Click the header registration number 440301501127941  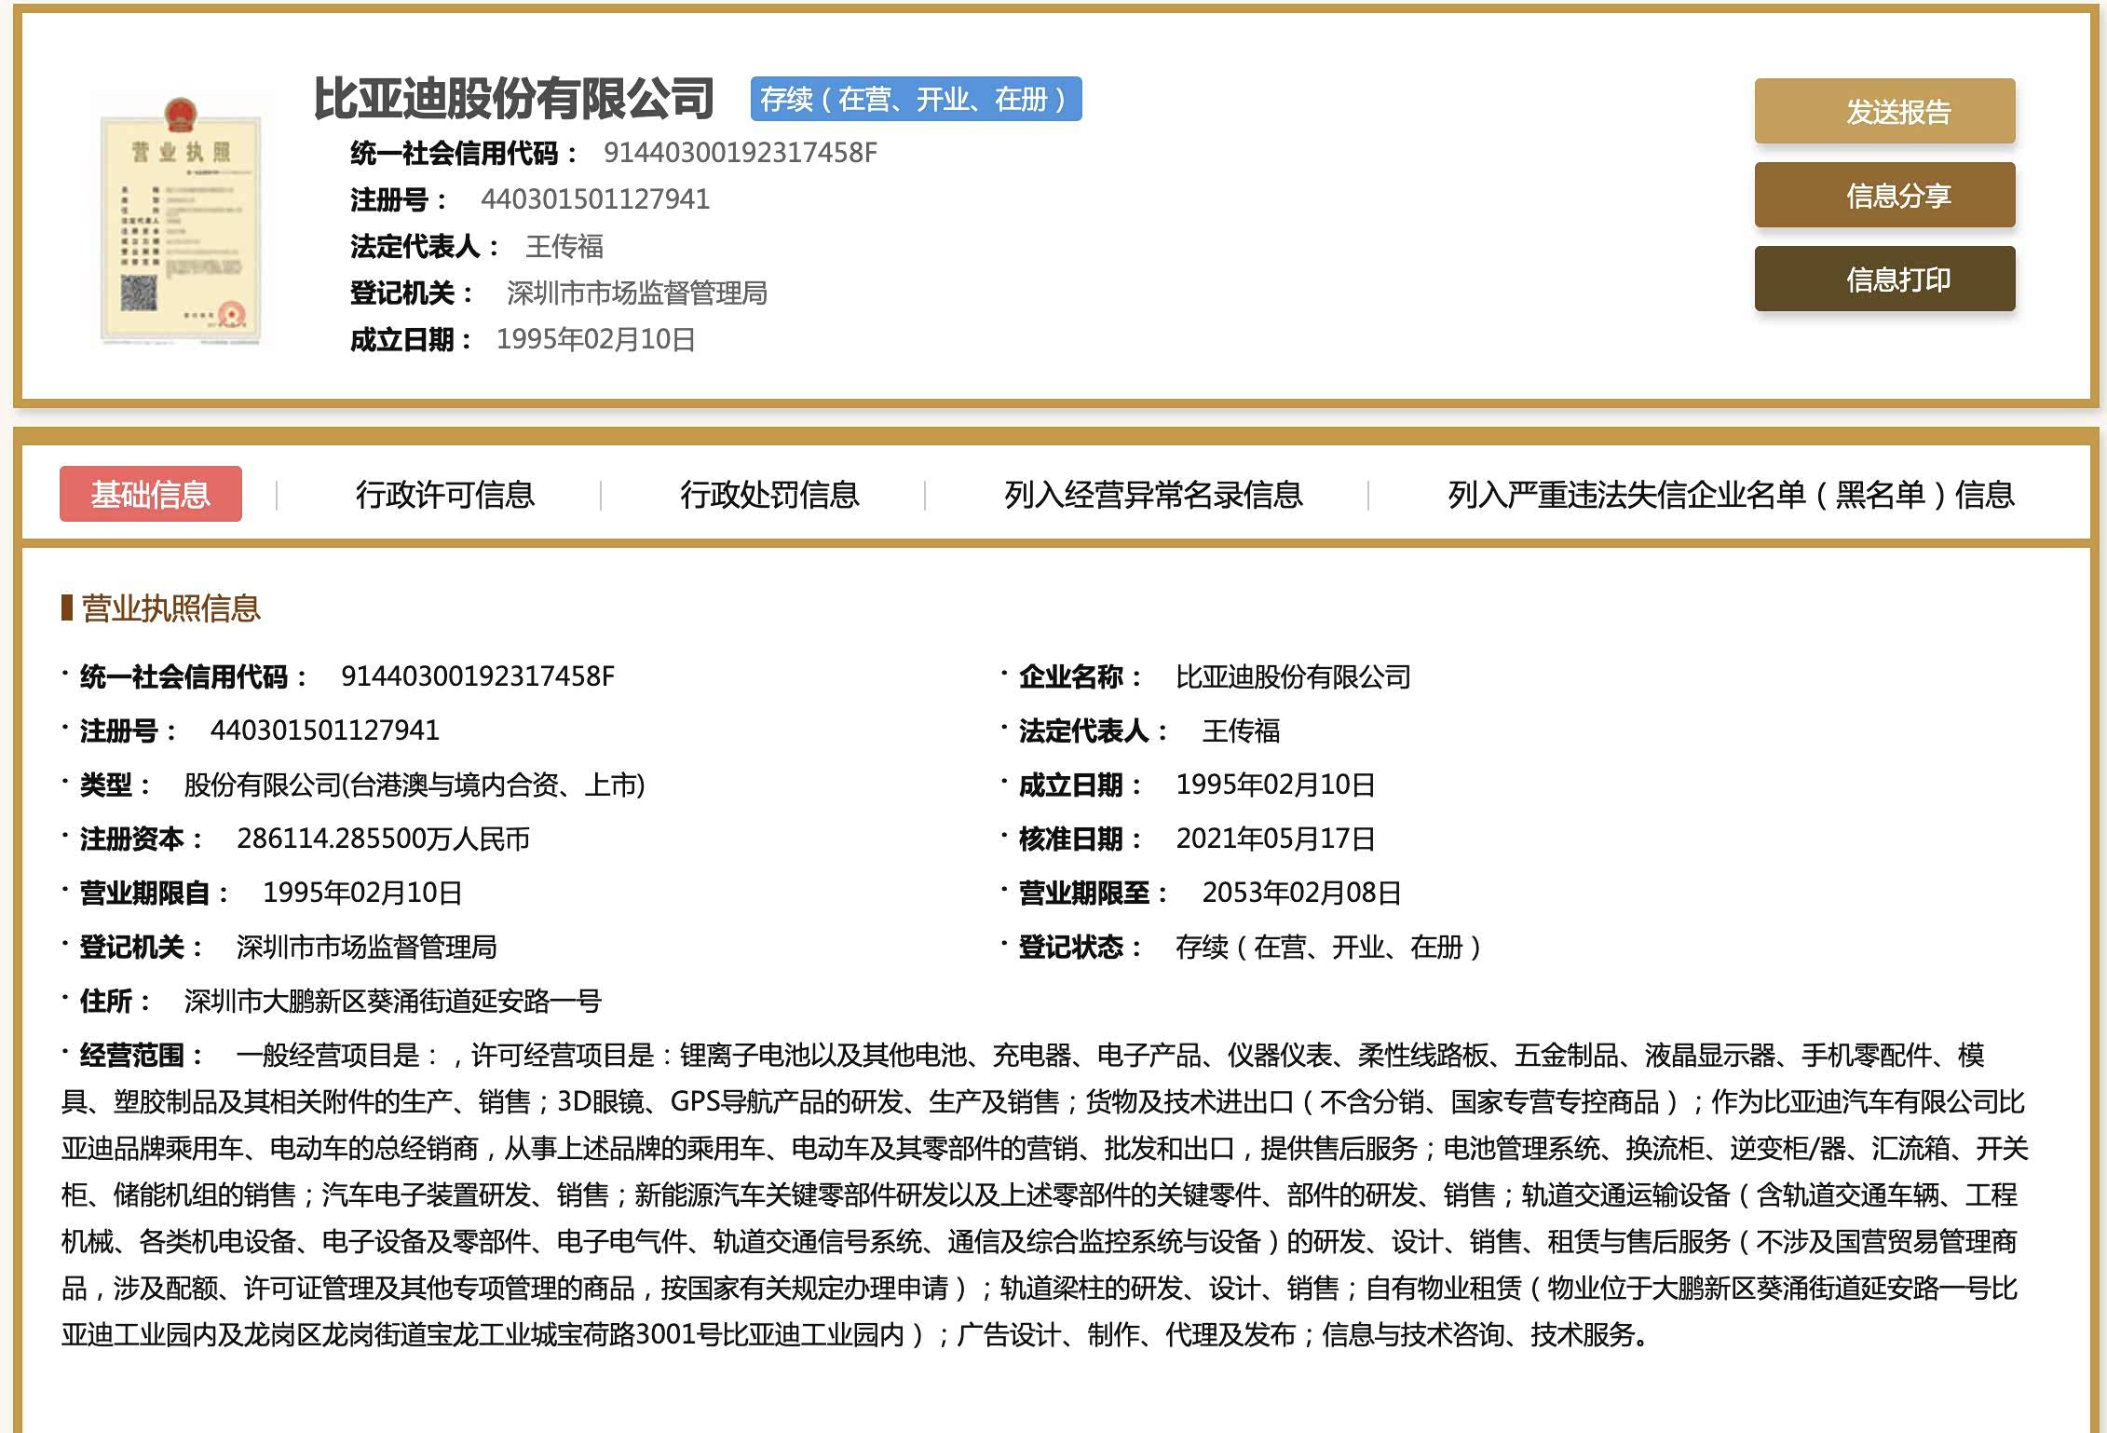pyautogui.click(x=594, y=199)
